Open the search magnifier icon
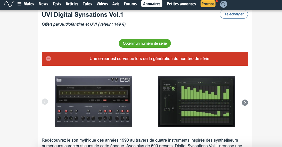 pos(223,4)
